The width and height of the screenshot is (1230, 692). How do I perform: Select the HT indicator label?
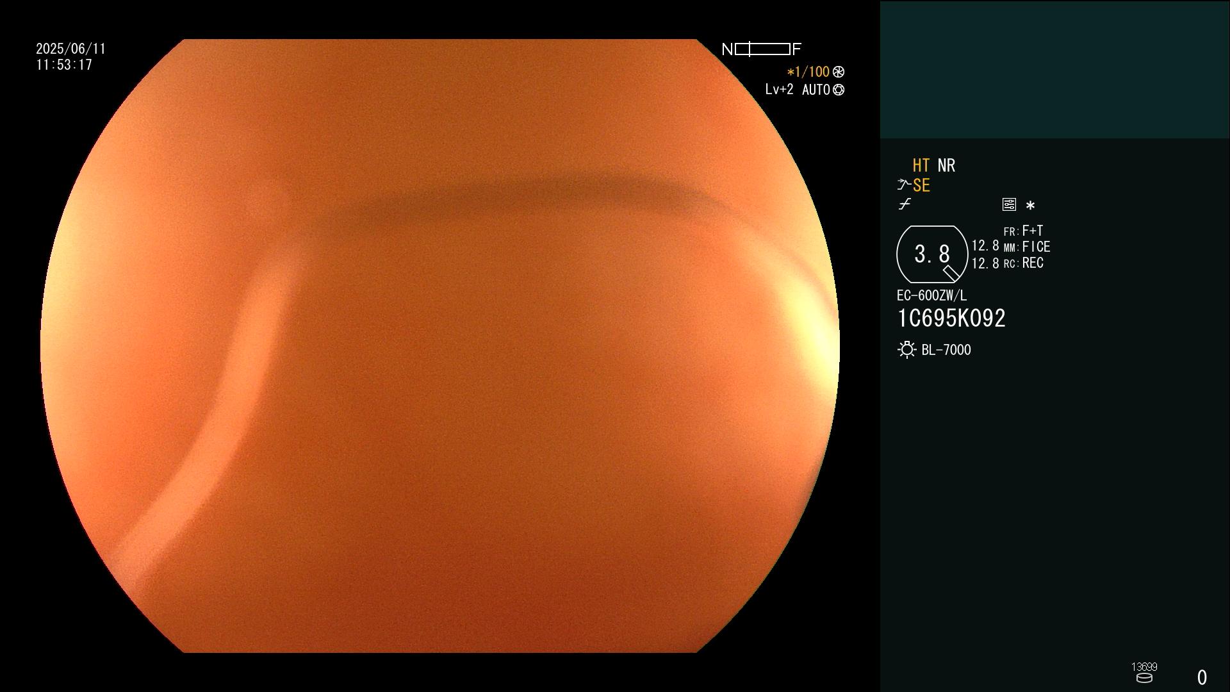921,165
